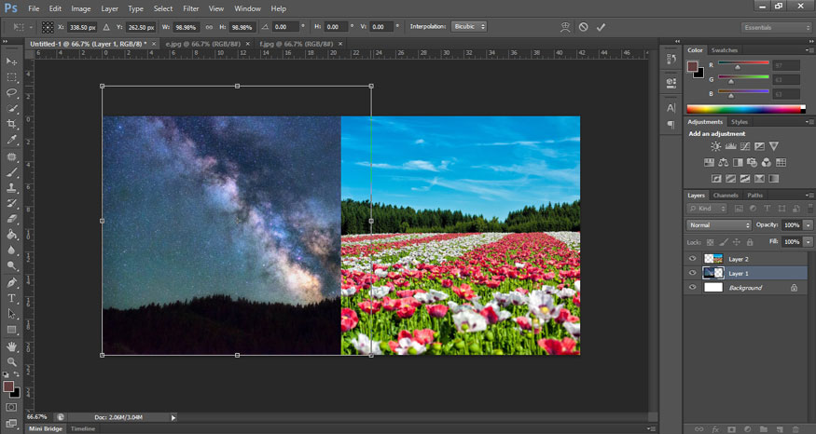Select the Lasso tool
Screen dimensions: 816x434
pos(12,93)
